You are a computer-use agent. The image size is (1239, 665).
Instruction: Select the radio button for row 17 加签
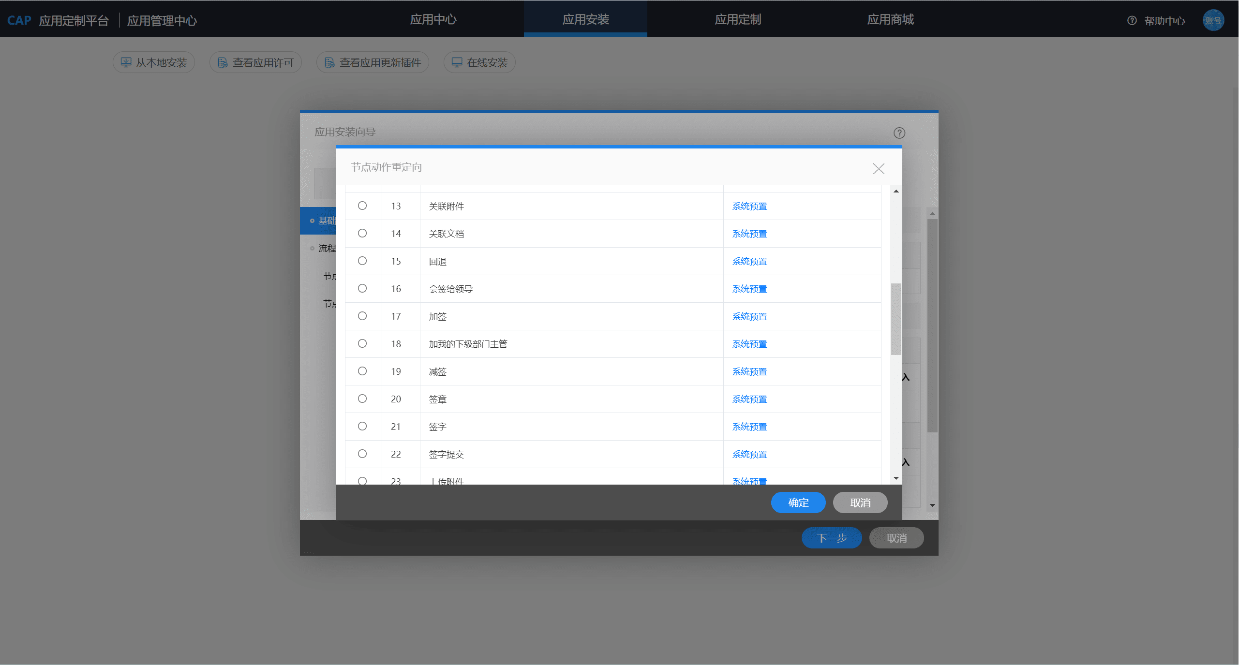[362, 316]
